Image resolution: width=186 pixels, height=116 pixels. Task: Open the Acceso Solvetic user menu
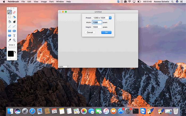[x=162, y=2]
